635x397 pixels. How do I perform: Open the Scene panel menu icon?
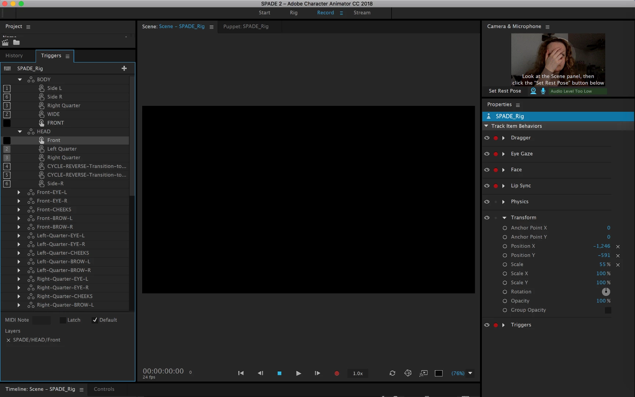tap(212, 27)
